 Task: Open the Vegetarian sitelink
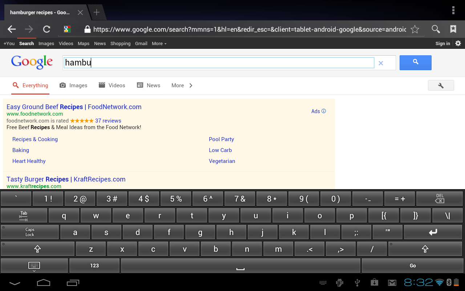pyautogui.click(x=222, y=161)
